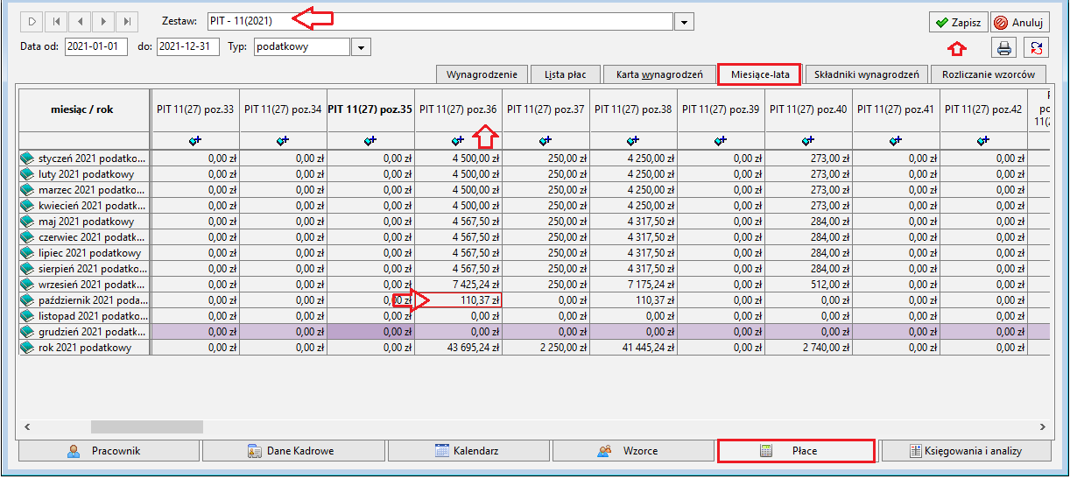This screenshot has height=479, width=1070.
Task: Go to first record navigation arrow
Action: (55, 21)
